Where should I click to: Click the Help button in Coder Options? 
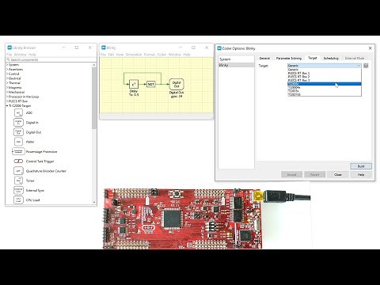pyautogui.click(x=361, y=174)
